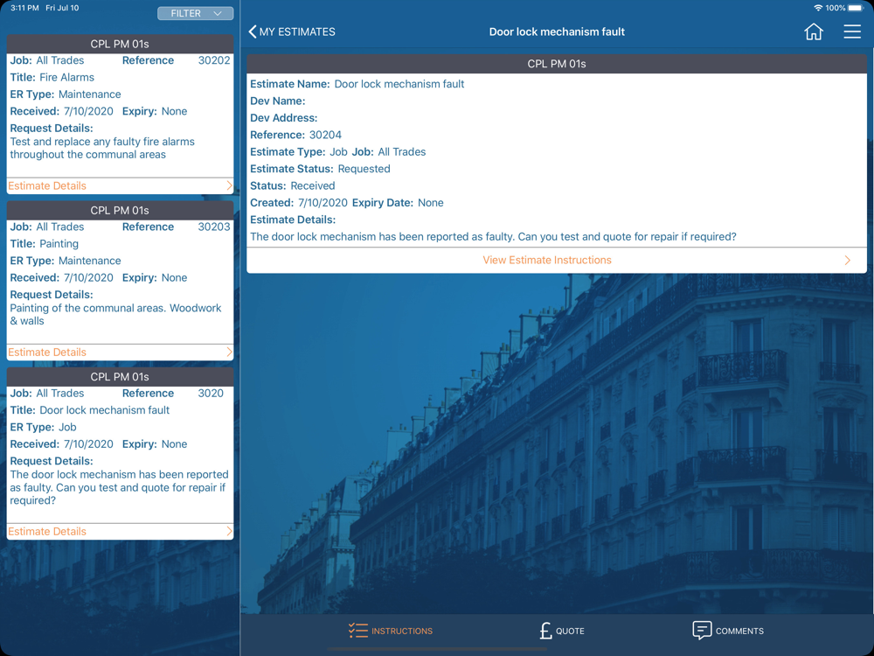Select the Painting card header
Screen dimensions: 874x656
[x=120, y=210]
